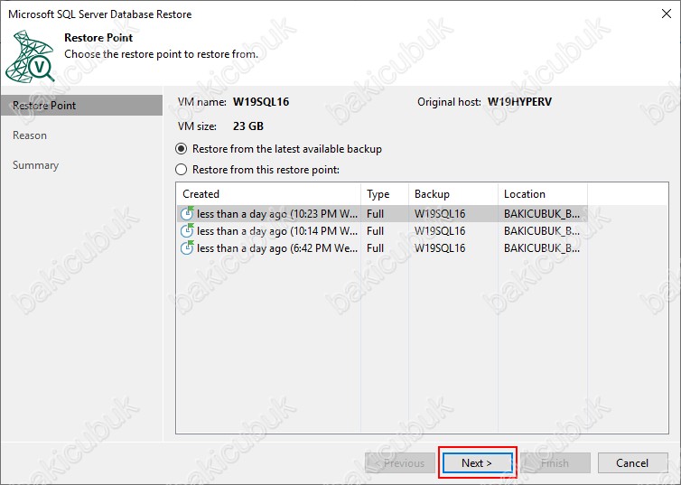Open the Reason step in sidebar
Viewport: 681px width, 485px height.
30,135
